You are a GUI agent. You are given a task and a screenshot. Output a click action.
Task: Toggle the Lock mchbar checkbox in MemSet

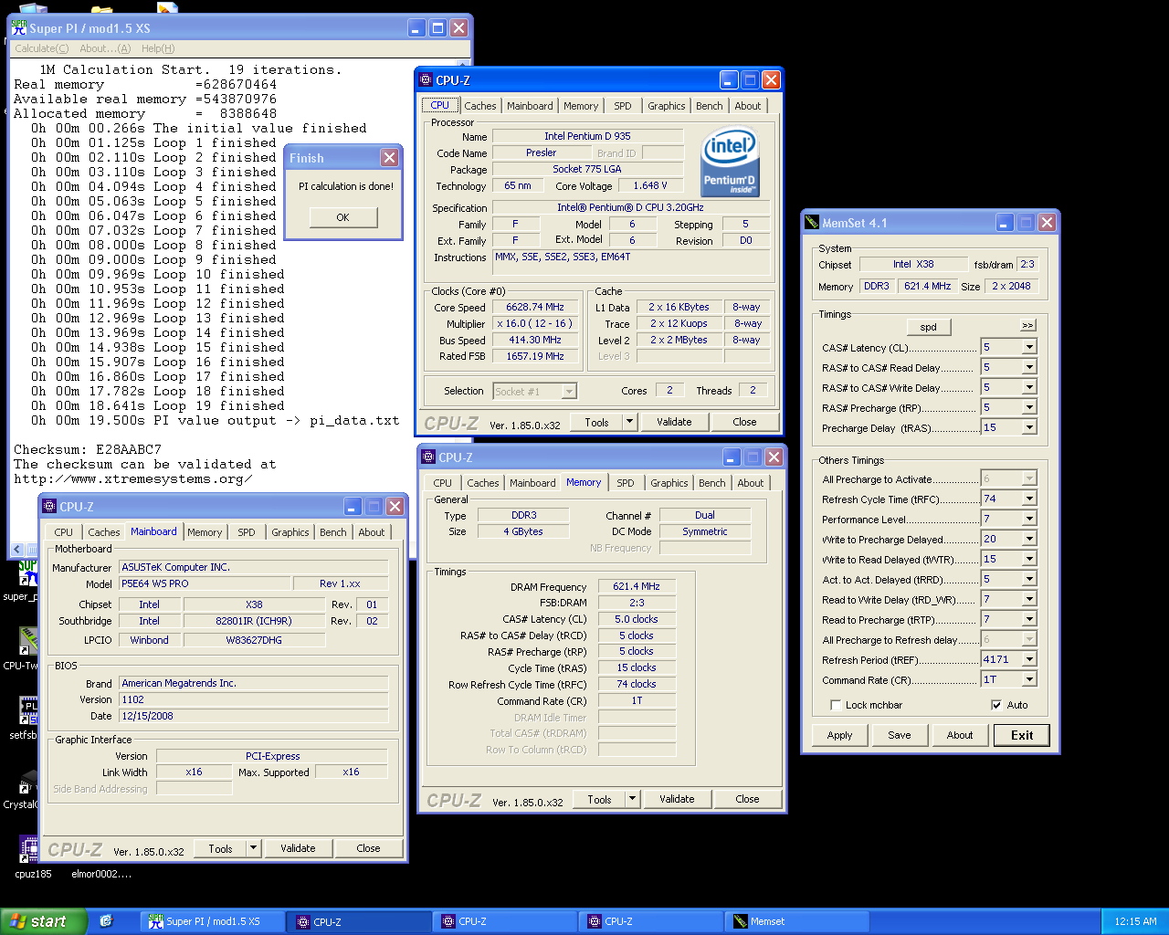pyautogui.click(x=836, y=705)
